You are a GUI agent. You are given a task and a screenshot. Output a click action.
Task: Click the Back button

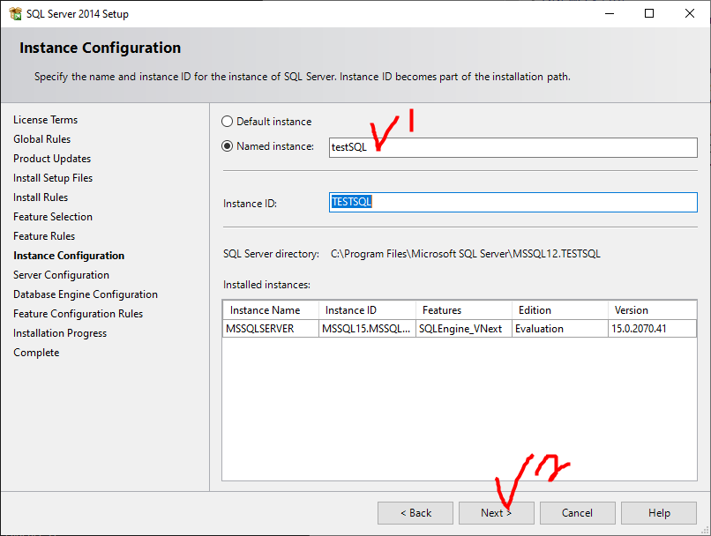click(415, 513)
